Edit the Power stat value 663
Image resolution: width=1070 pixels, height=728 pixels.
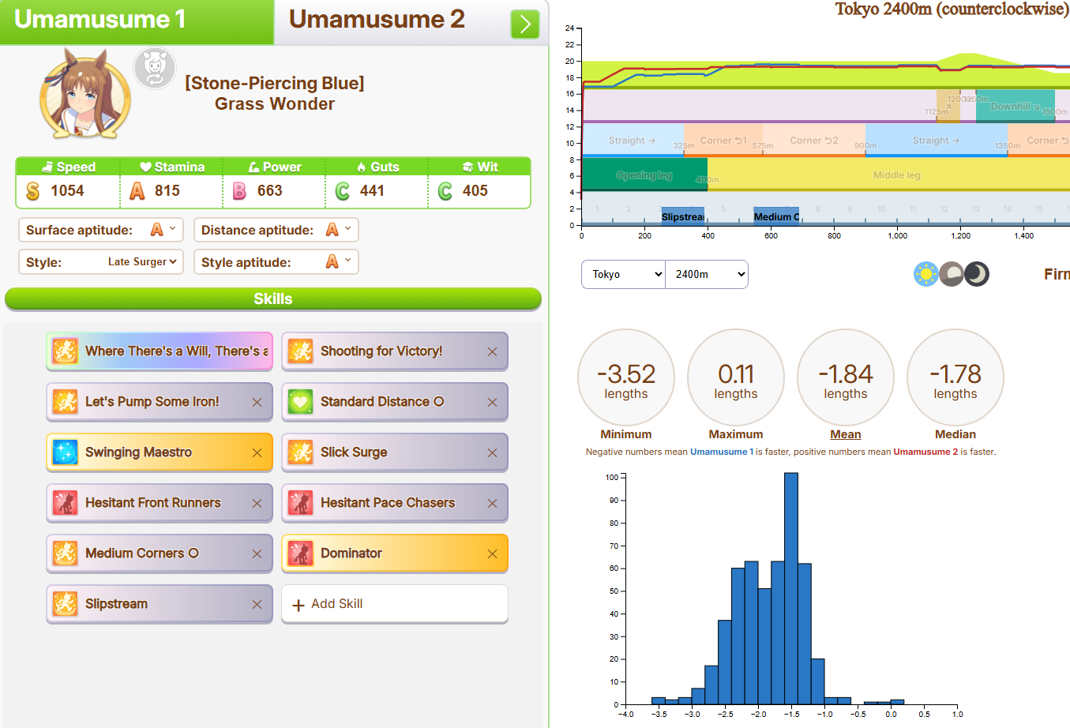coord(270,191)
